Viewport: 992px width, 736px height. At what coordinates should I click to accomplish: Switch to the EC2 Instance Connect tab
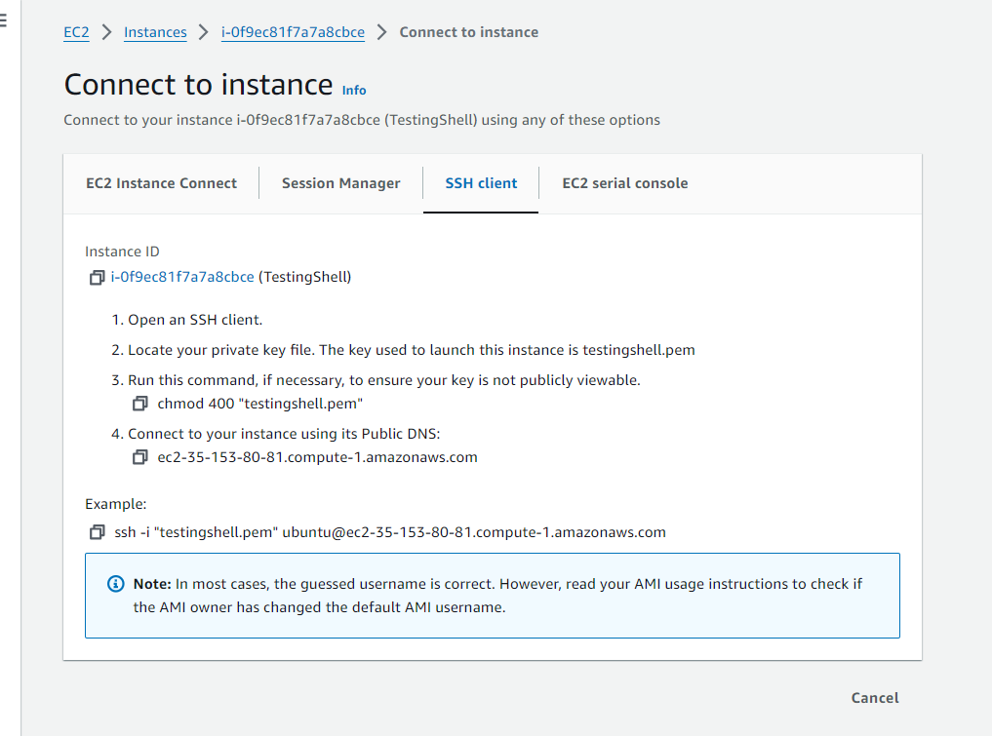pos(161,183)
